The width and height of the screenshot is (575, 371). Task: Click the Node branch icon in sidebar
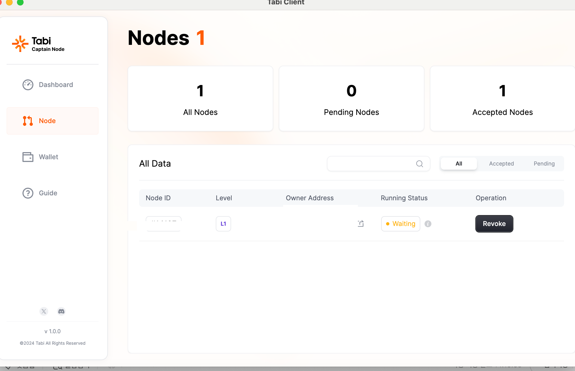click(x=28, y=121)
